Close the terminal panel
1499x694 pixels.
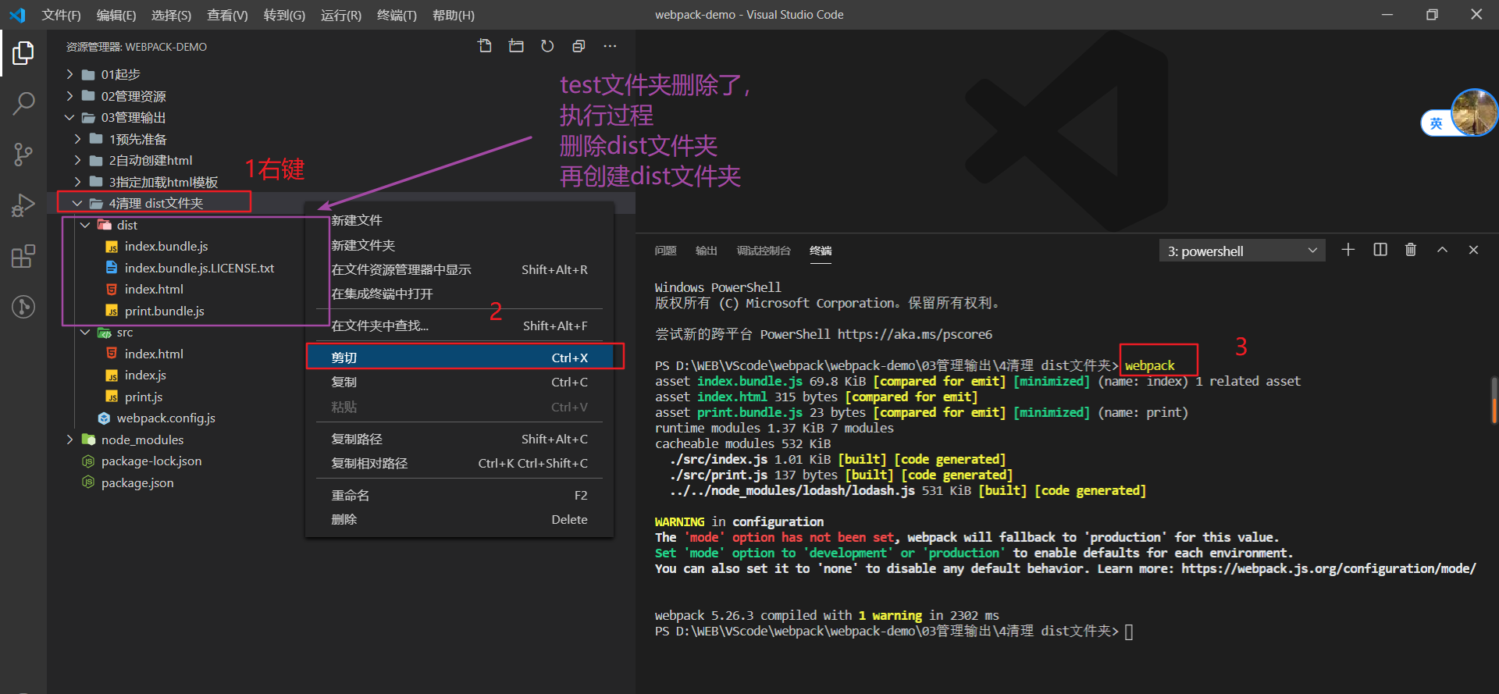tap(1473, 250)
